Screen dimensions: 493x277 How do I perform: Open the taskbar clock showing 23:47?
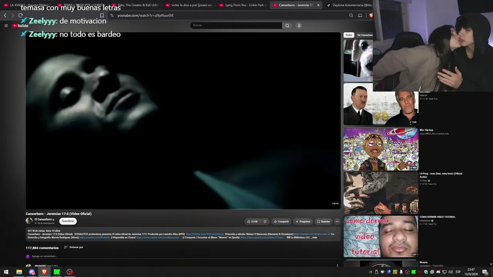point(471,272)
